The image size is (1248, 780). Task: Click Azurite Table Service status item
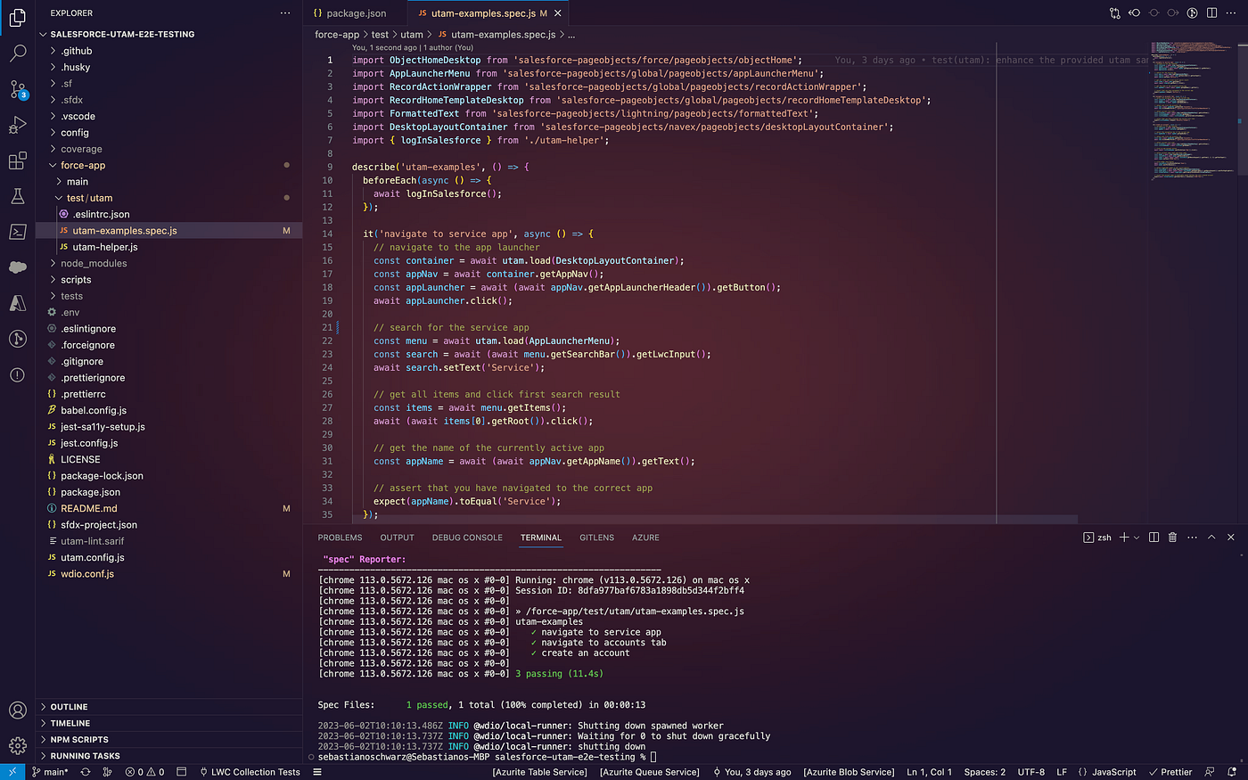click(x=539, y=772)
